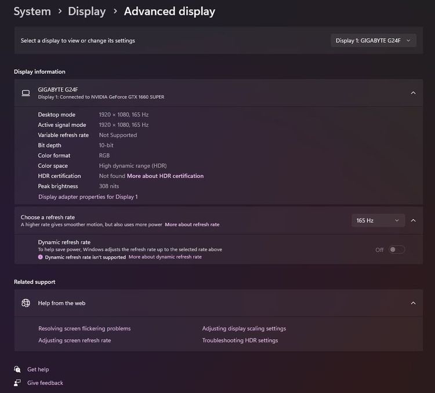Open the Give feedback link text
The image size is (435, 393).
click(x=45, y=383)
